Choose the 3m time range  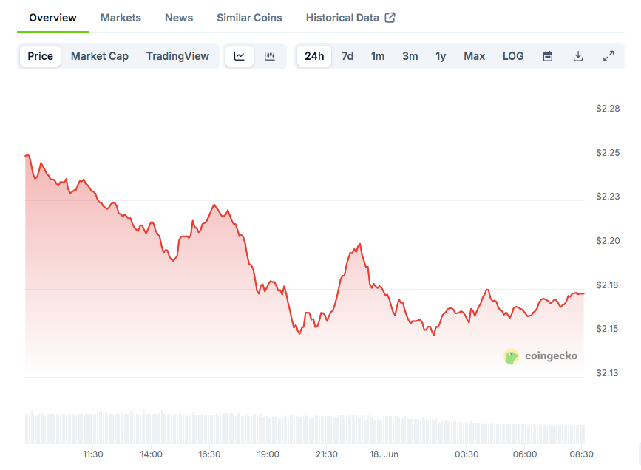(410, 56)
